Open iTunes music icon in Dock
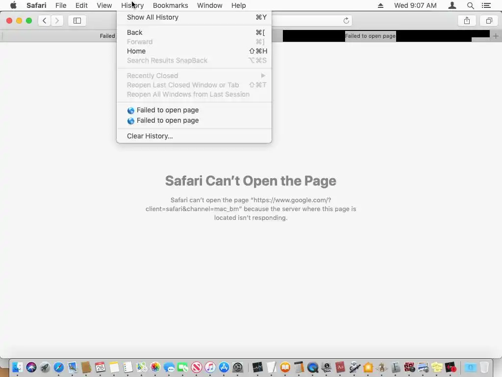This screenshot has height=377, width=502. tap(210, 367)
